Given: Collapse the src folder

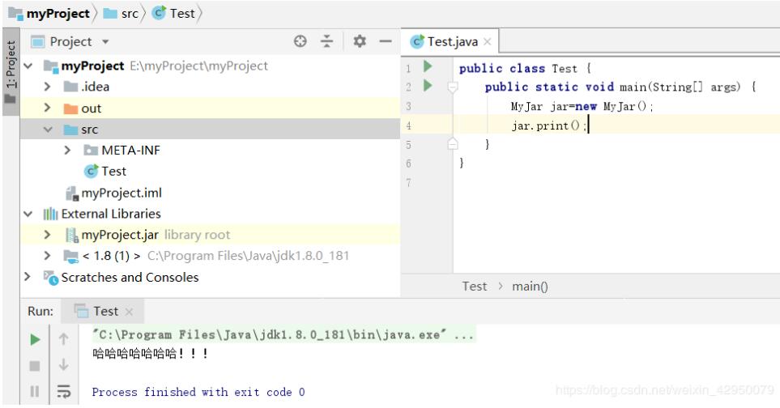Looking at the screenshot, I should click(x=47, y=130).
